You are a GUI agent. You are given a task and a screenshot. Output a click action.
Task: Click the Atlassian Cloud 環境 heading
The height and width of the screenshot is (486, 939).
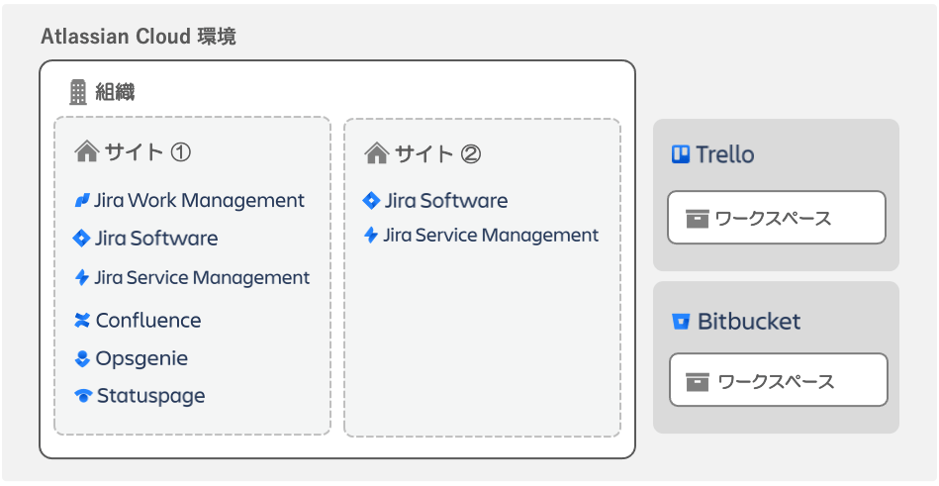[x=139, y=37]
